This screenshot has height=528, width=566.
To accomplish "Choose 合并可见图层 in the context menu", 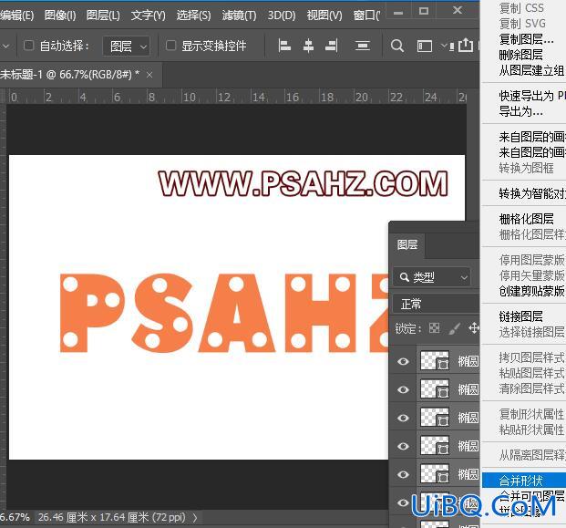I will coord(531,496).
